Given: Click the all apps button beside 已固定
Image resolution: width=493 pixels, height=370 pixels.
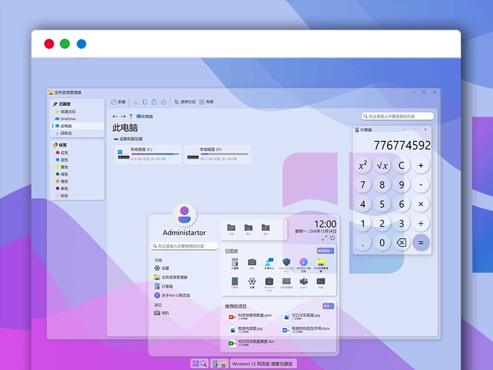Looking at the screenshot, I should click(325, 251).
